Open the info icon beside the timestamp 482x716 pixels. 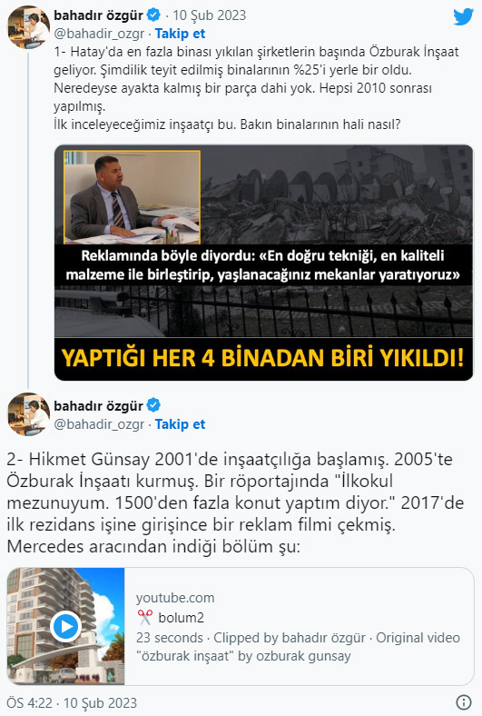coord(464,701)
